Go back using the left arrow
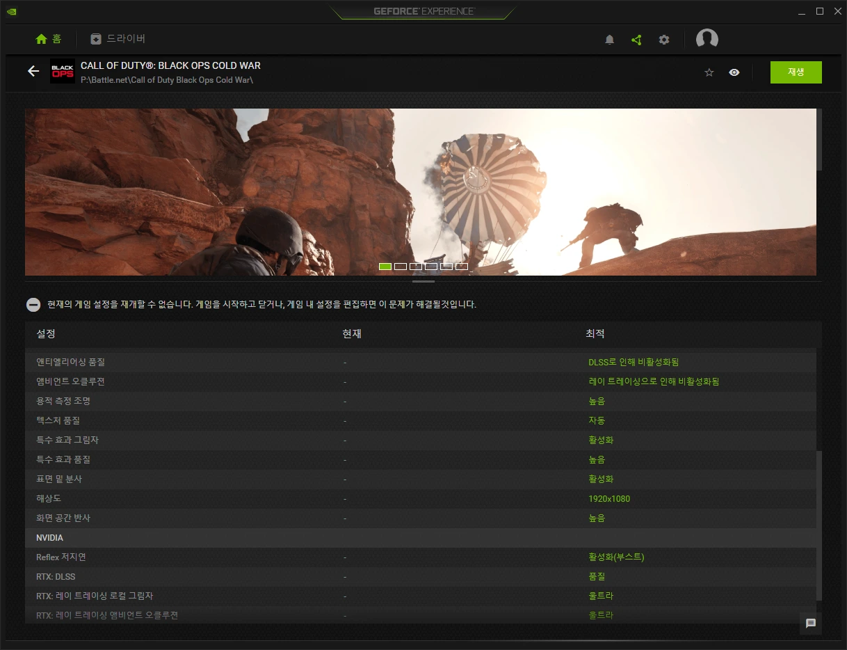 tap(33, 71)
